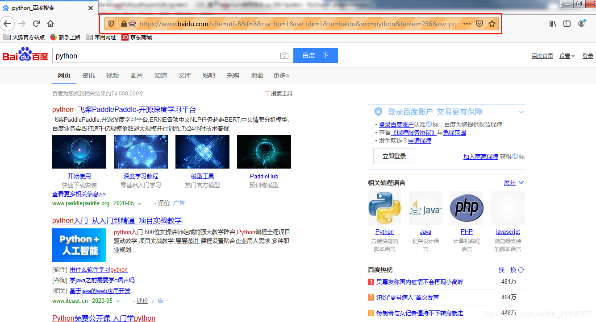596x322 pixels.
Task: Open 学java之前需要学c语言吗 link
Action: [102, 280]
